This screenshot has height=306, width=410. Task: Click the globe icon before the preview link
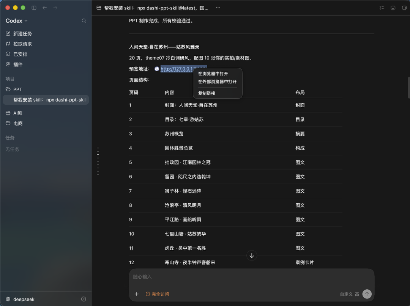click(x=157, y=69)
